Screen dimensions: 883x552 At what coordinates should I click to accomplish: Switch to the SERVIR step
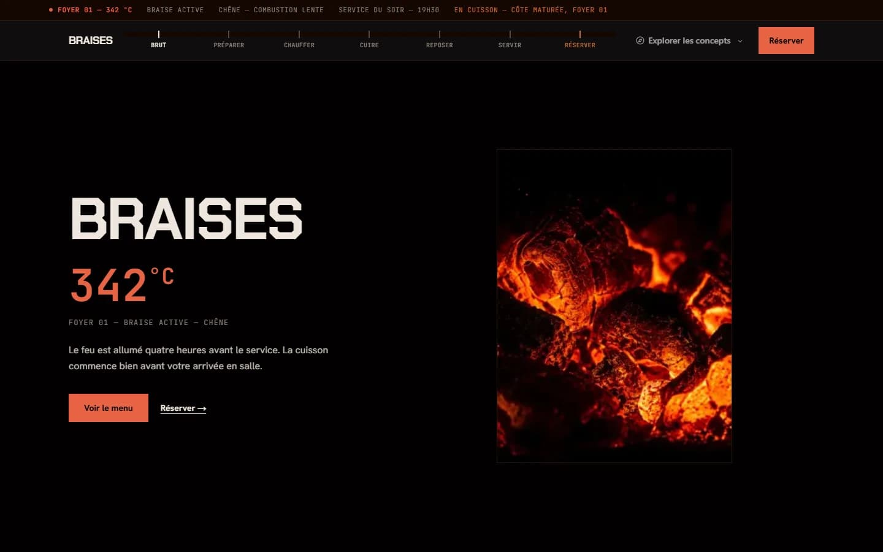coord(510,40)
